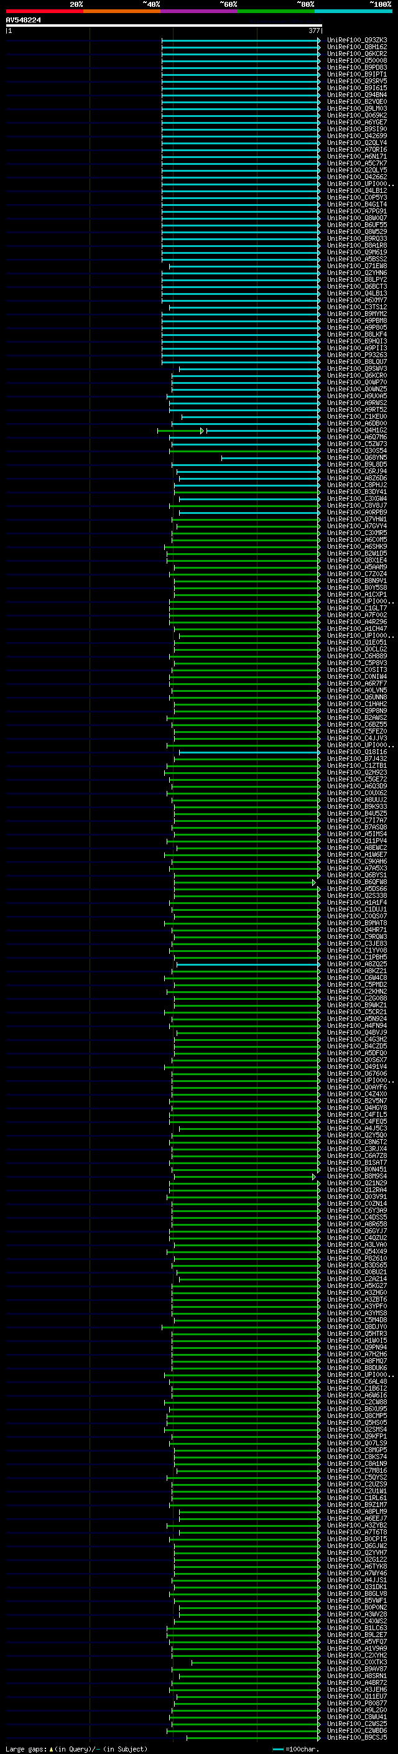The width and height of the screenshot is (398, 1754).
Task: Select hit label UniRef100_Q42699
Action: (357, 136)
